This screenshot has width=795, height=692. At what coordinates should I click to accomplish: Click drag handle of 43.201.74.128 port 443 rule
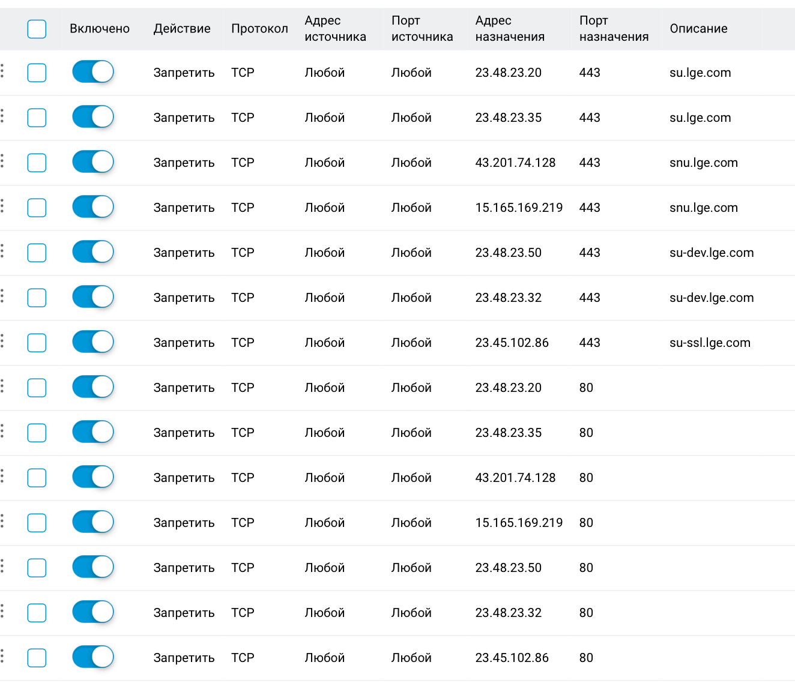coord(2,161)
